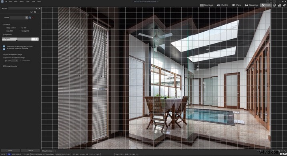This screenshot has width=287, height=156.
Task: Click the Done button
Action: coord(10,150)
